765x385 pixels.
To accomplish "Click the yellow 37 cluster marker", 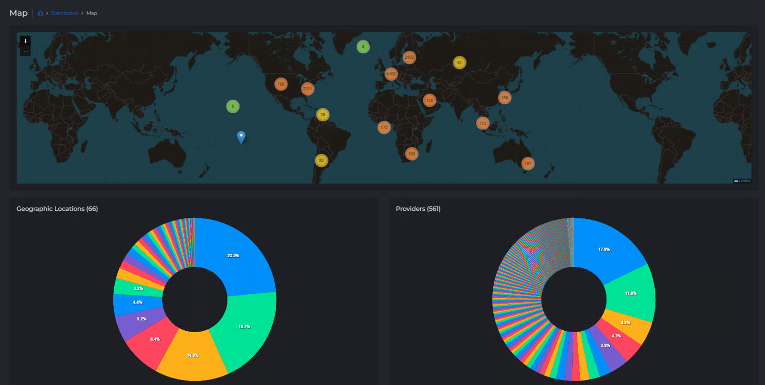I will coord(459,62).
